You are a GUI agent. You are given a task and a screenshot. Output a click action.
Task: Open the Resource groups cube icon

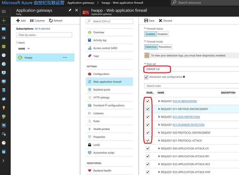4,38
